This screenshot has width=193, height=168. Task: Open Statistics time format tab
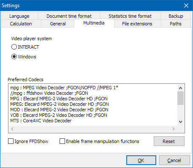coord(130,16)
